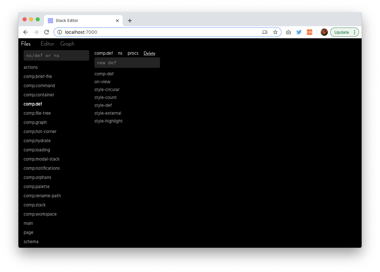Click the Delete link for comp.def

149,53
